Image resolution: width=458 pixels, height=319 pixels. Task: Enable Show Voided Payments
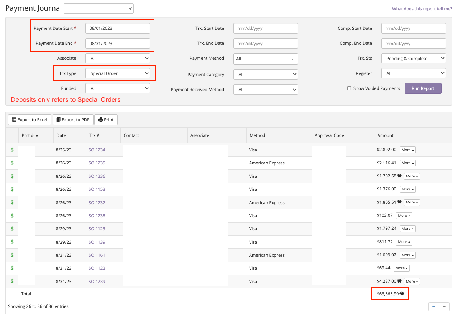point(349,88)
